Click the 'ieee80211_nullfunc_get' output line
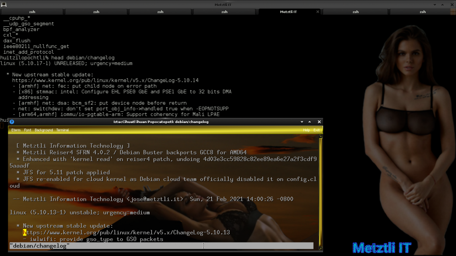 pos(36,47)
